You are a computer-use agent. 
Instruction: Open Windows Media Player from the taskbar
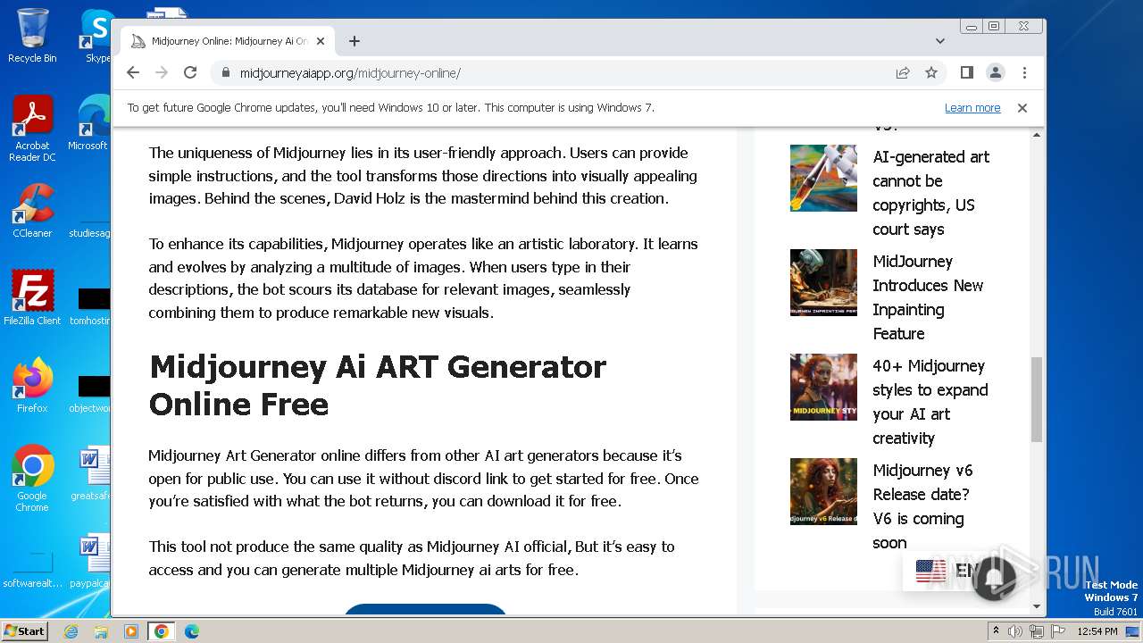click(131, 631)
